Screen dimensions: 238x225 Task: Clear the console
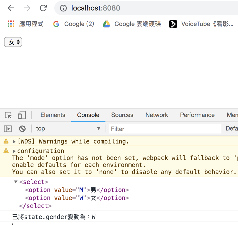pos(22,129)
